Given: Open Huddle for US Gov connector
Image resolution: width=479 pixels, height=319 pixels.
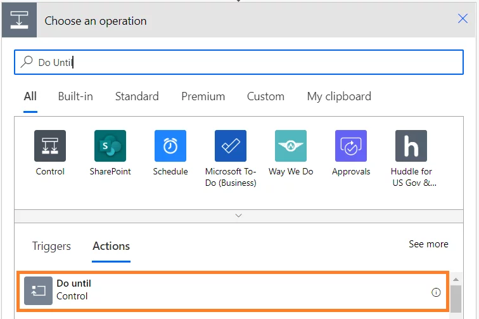Looking at the screenshot, I should pos(411,146).
